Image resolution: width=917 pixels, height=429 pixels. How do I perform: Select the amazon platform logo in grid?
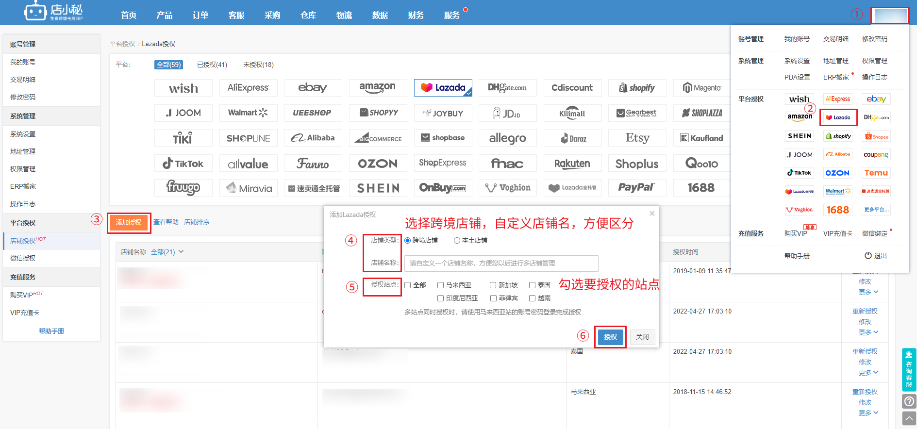click(x=378, y=88)
